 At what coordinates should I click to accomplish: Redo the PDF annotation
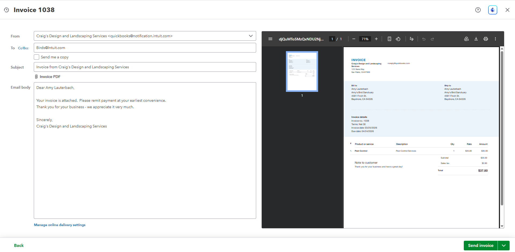tap(432, 39)
